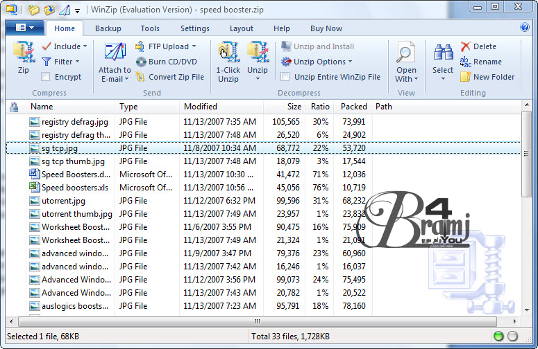
Task: Click the Path column header
Action: pyautogui.click(x=446, y=107)
